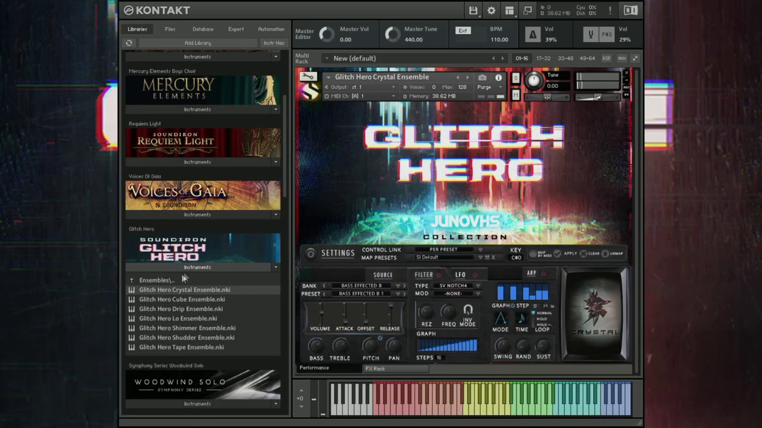Toggle the FILTER power button
This screenshot has width=762, height=428.
click(x=439, y=275)
